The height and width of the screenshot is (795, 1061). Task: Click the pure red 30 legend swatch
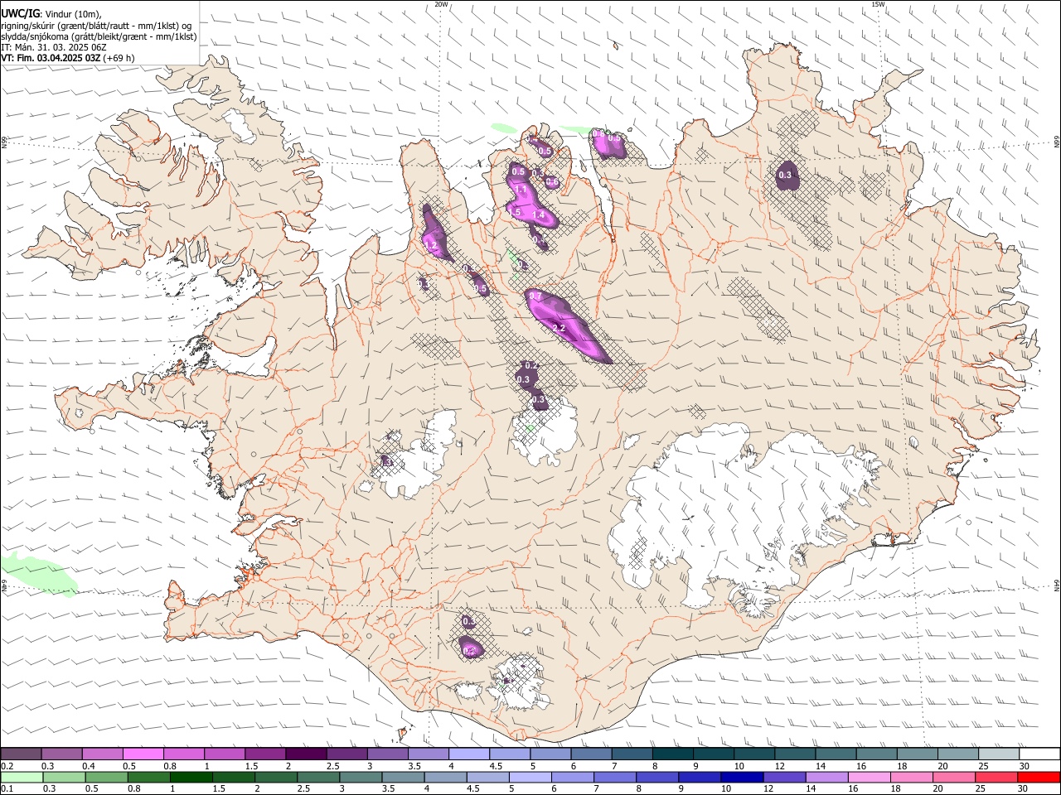point(1039,777)
